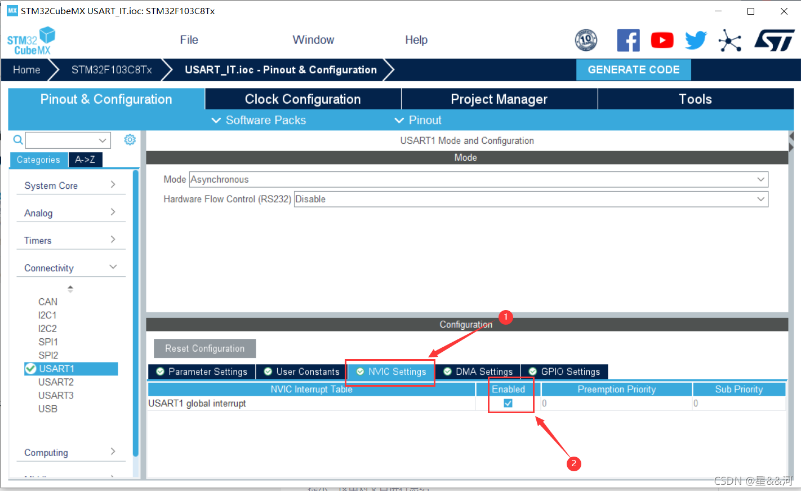This screenshot has height=491, width=801.
Task: Expand the Computing category
Action: coord(71,452)
